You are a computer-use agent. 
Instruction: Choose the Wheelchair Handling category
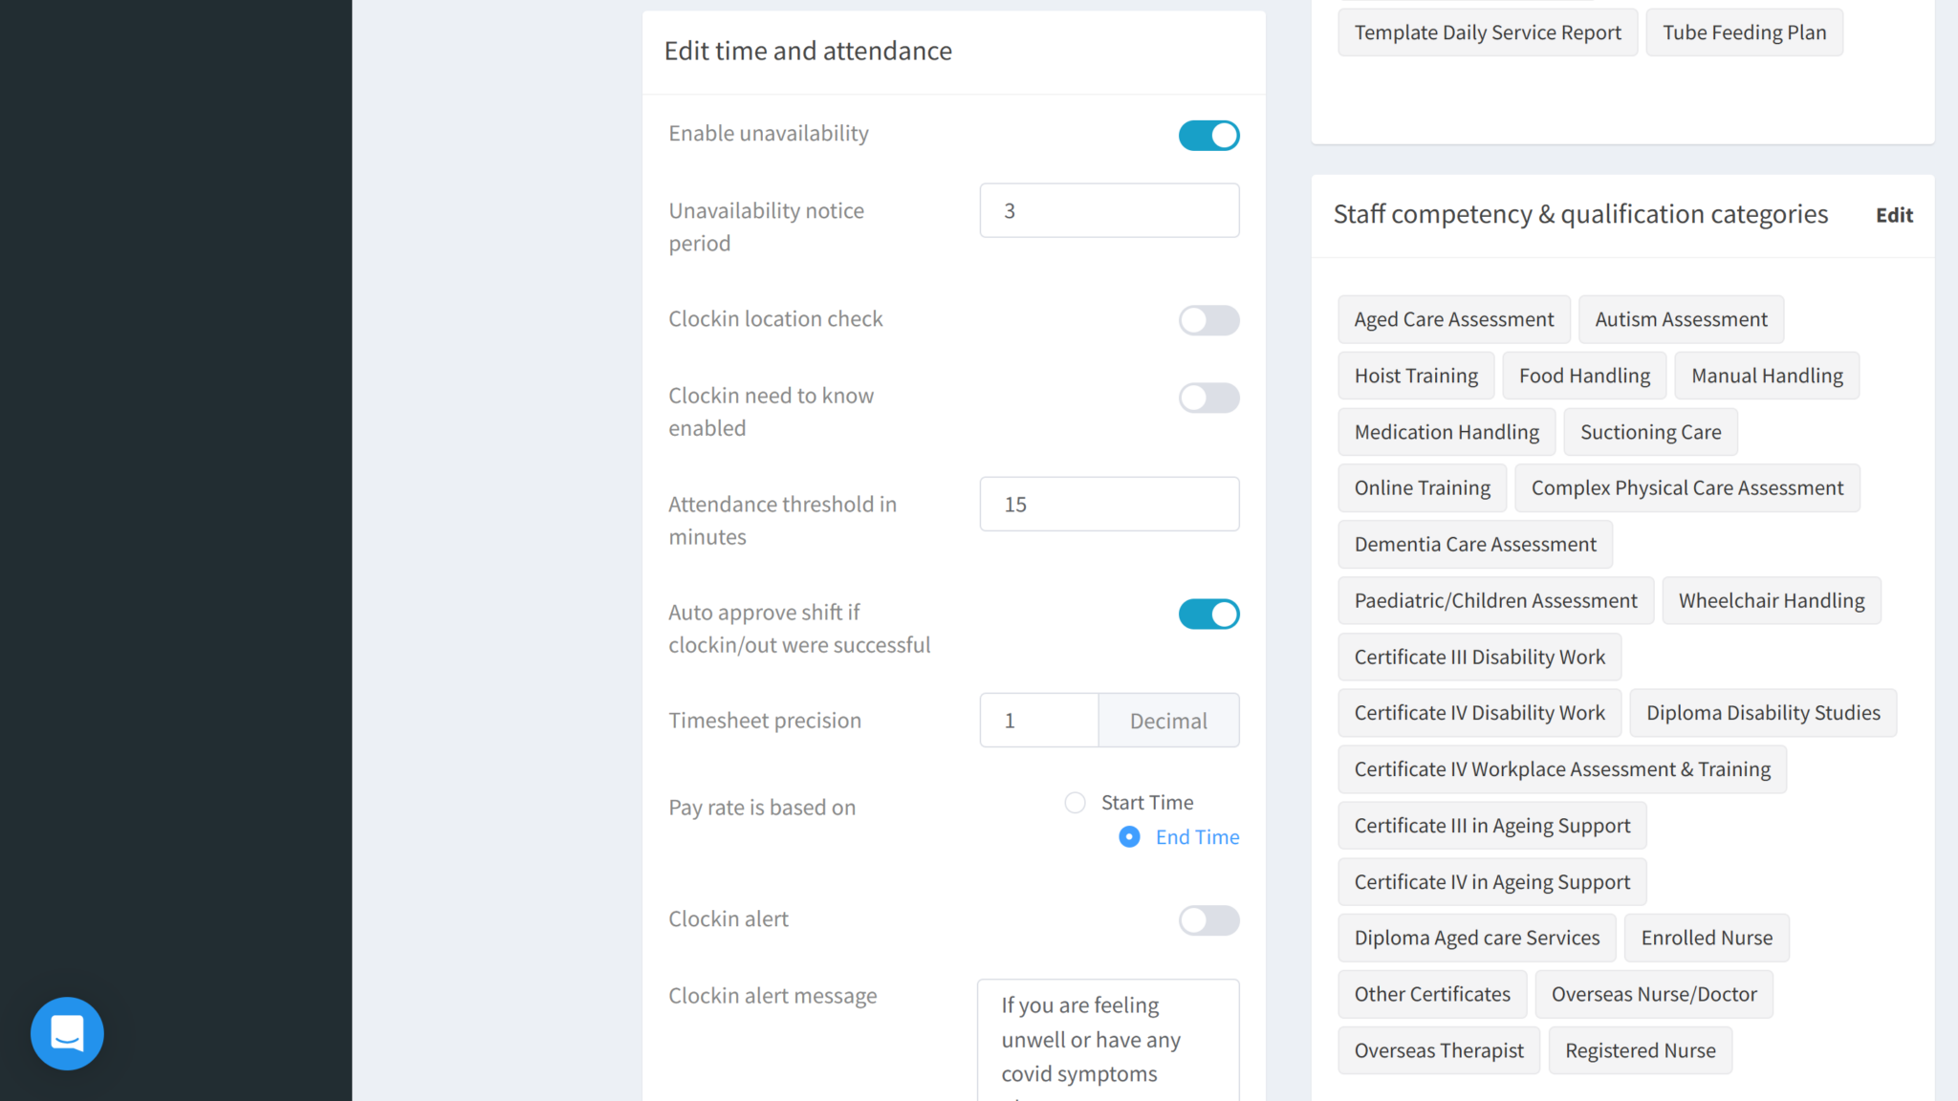[1771, 600]
